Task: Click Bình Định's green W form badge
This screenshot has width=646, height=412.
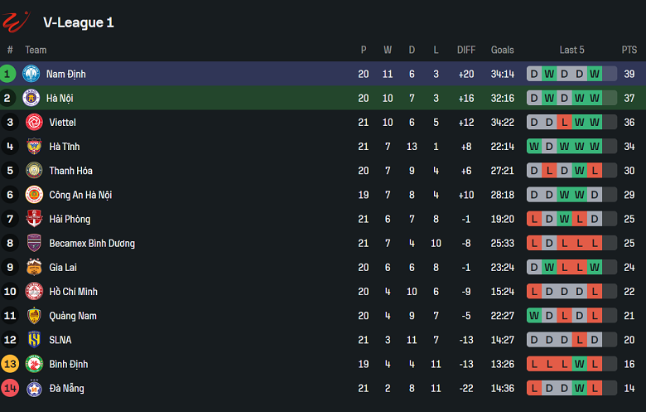Action: [x=579, y=364]
